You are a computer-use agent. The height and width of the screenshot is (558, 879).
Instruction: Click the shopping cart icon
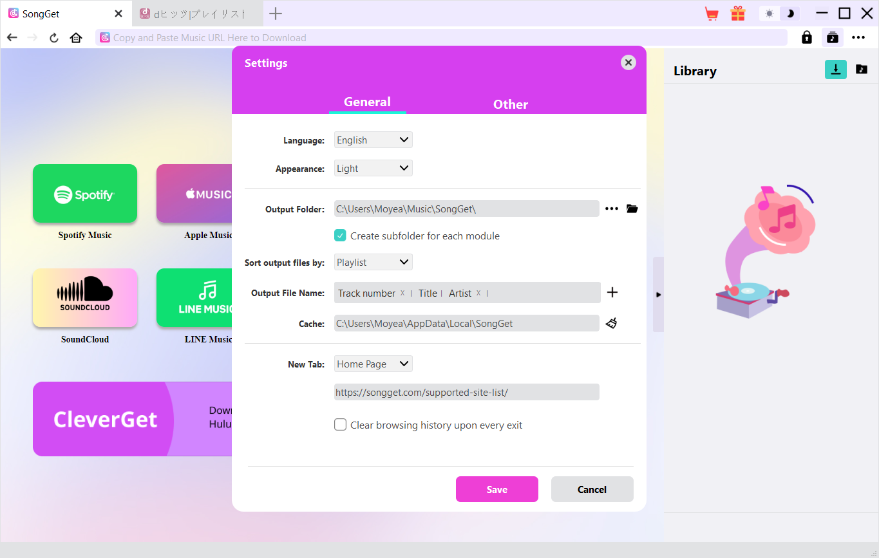pyautogui.click(x=712, y=14)
